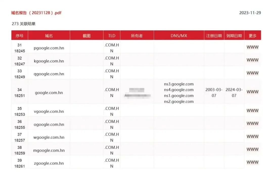Click the blurred owner cell for google.com.hn
269x172 pixels.
coord(137,93)
